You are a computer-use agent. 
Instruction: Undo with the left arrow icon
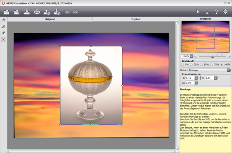tap(67, 12)
